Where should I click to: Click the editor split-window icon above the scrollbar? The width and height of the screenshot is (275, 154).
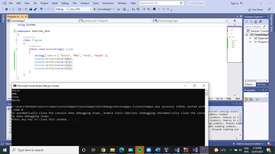[x=234, y=21]
